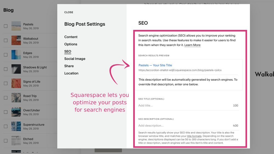
Task: Open the Shadows & Light thumbnail
Action: pos(16,69)
